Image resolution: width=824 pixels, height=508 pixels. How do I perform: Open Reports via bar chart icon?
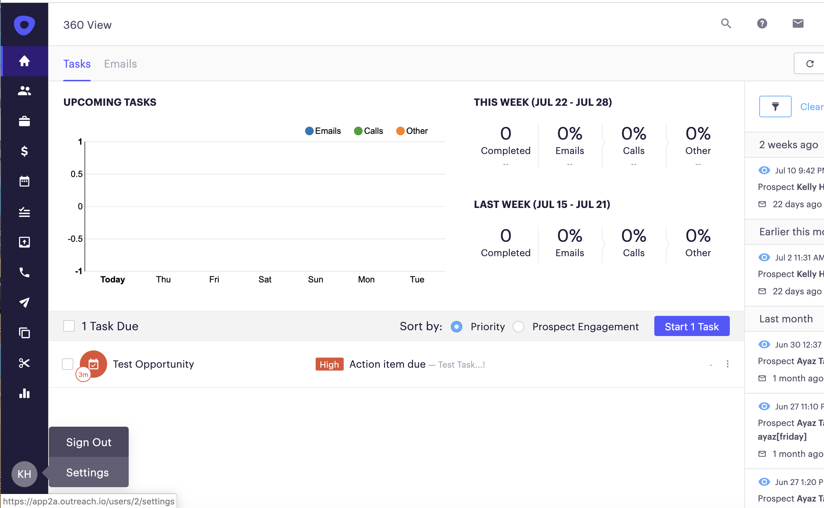tap(24, 393)
